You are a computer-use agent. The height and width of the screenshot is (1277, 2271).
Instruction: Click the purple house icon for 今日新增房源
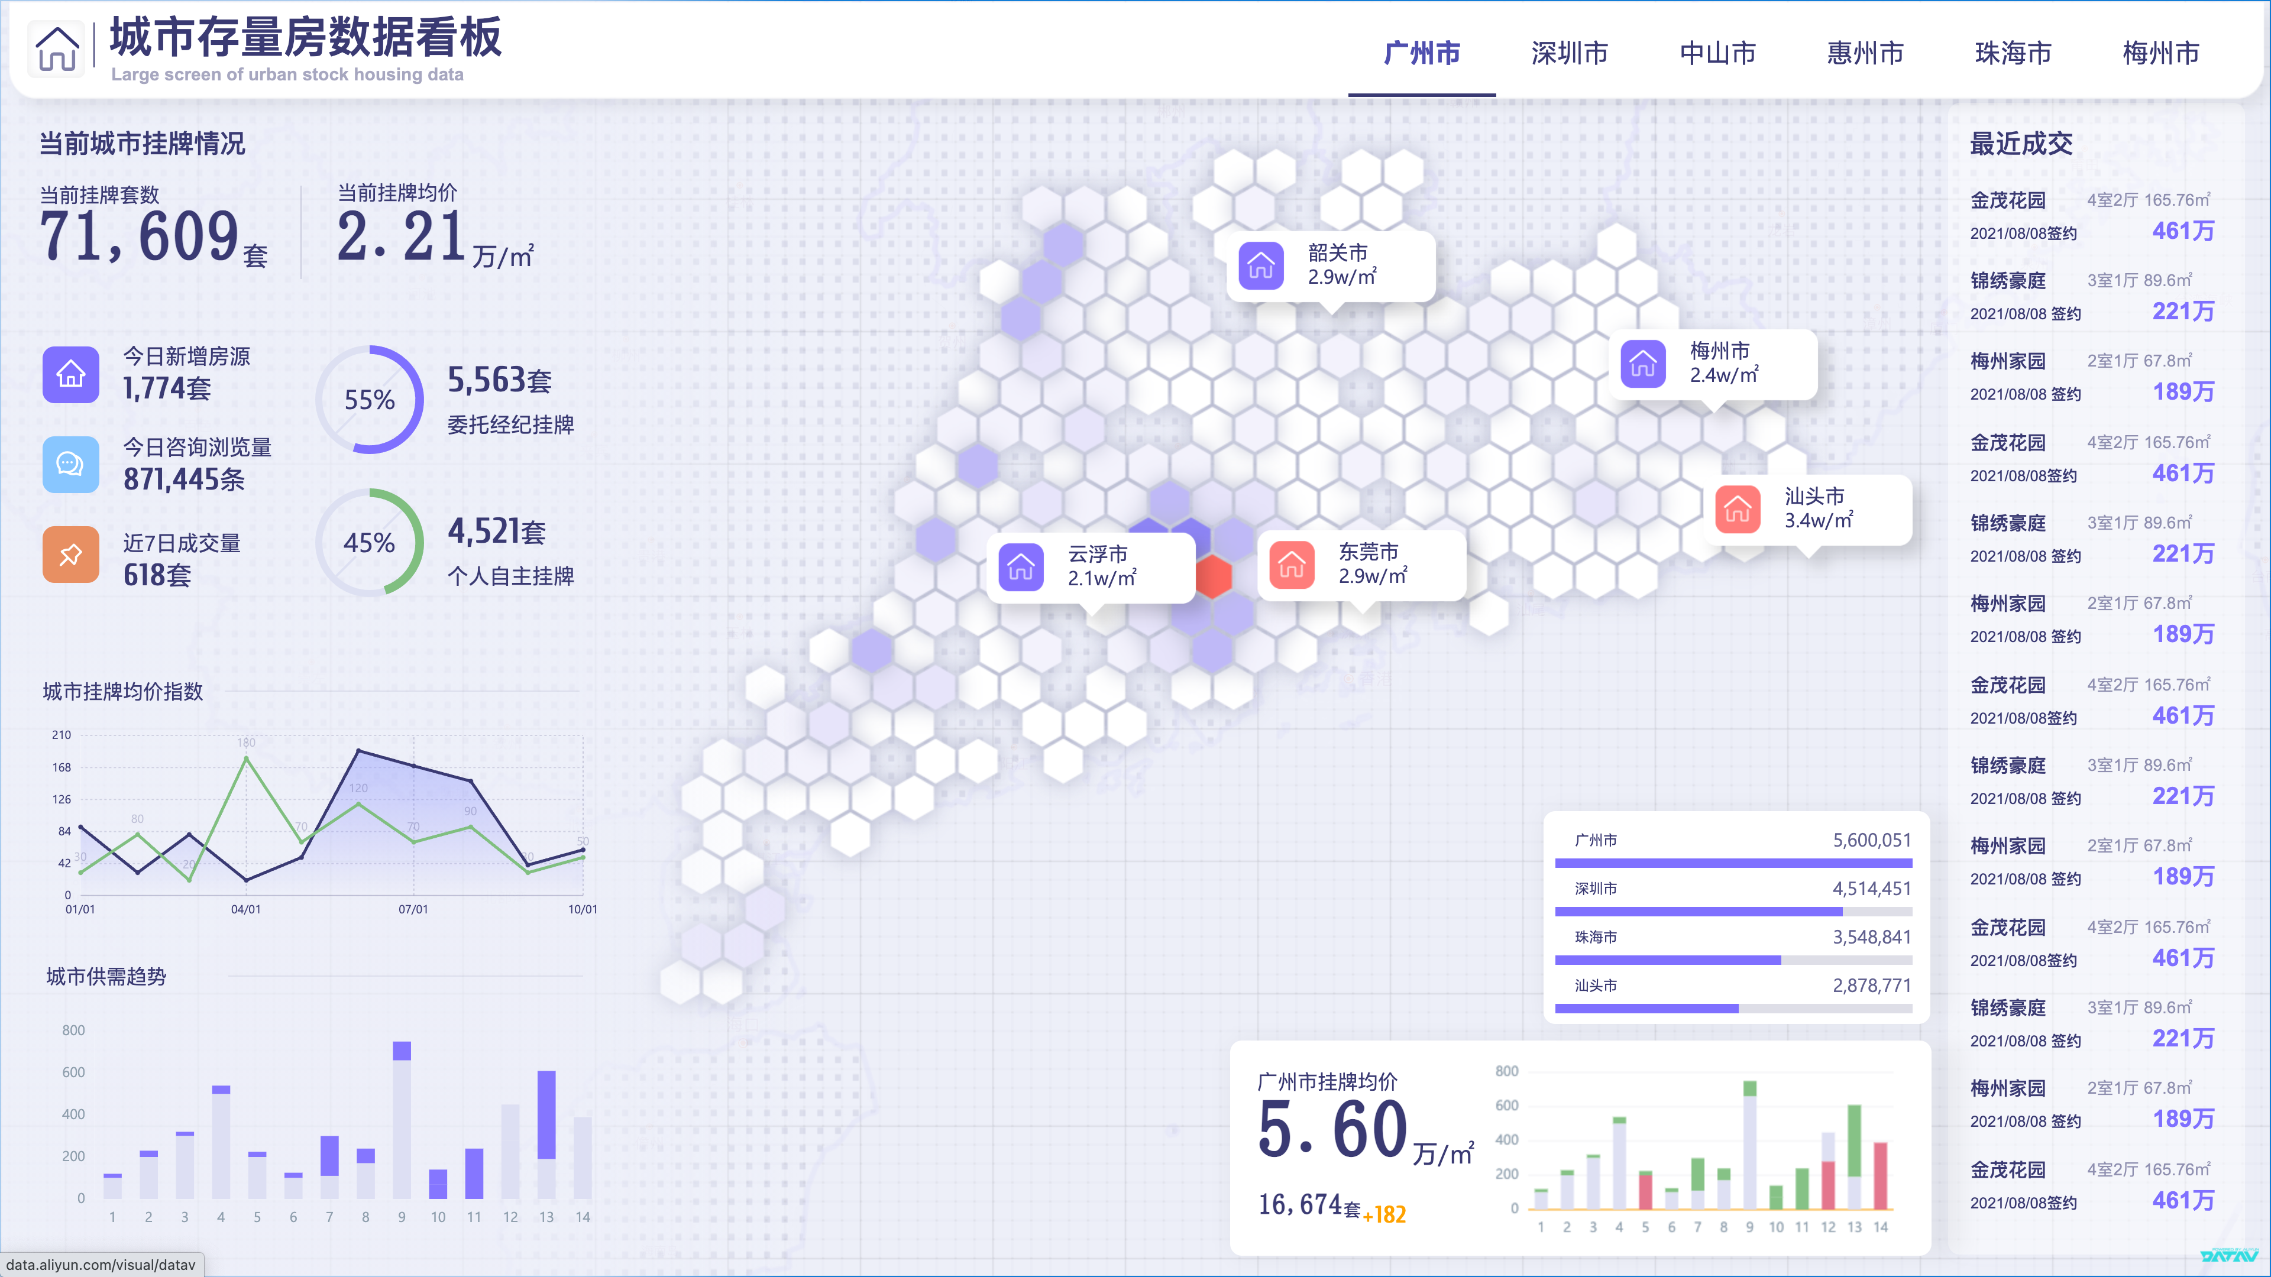pyautogui.click(x=70, y=375)
